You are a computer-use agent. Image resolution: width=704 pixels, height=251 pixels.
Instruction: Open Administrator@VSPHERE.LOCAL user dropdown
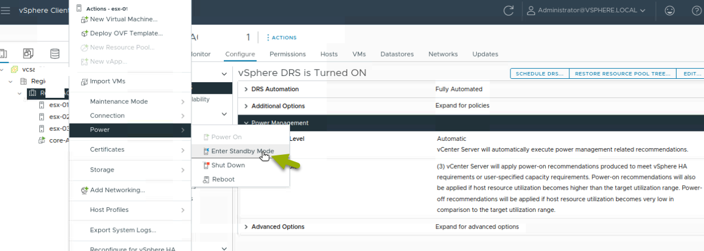pos(586,10)
